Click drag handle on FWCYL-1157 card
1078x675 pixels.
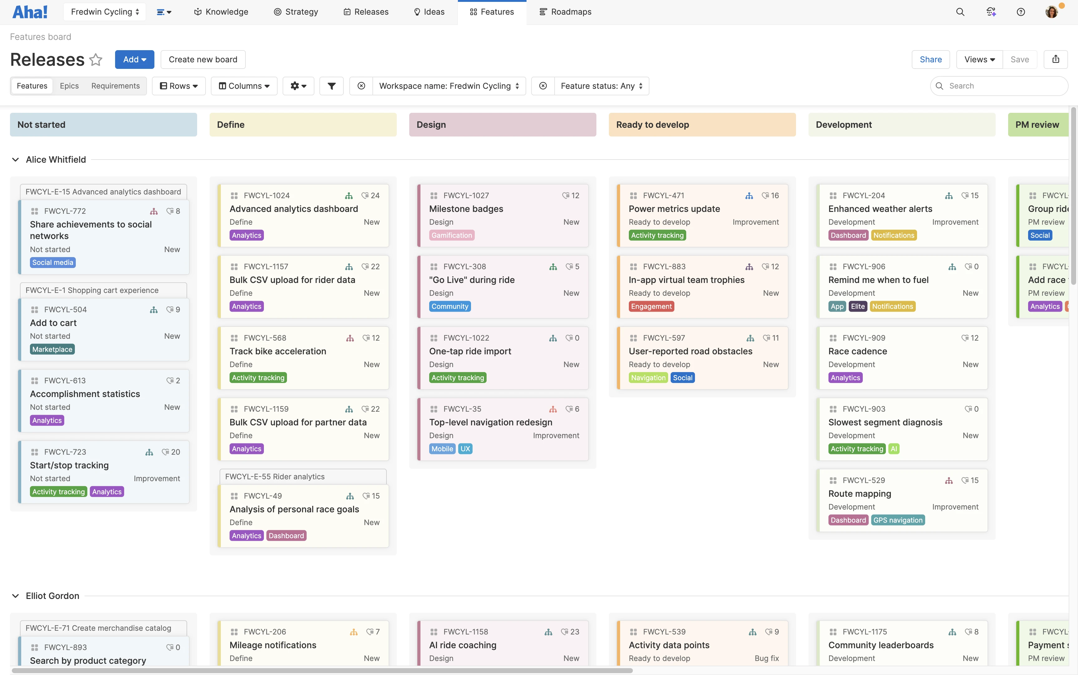(234, 266)
